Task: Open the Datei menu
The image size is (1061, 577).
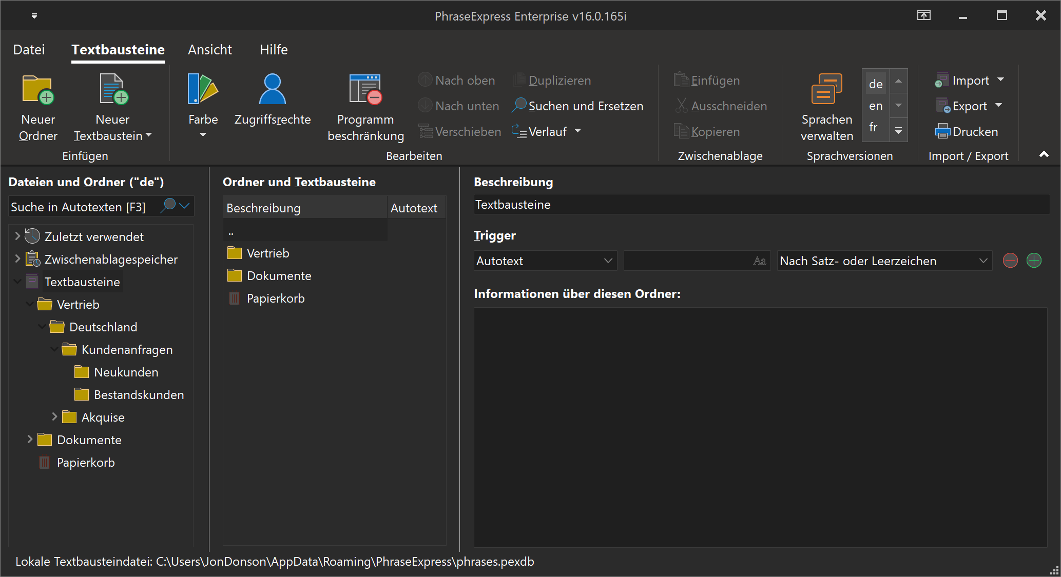Action: click(29, 49)
